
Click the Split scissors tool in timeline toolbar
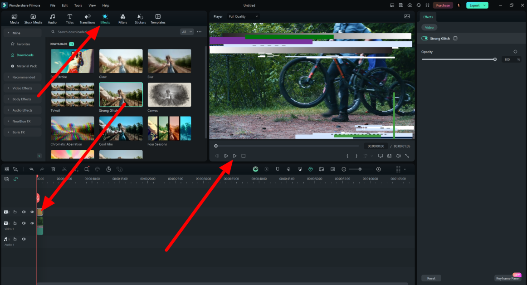click(64, 169)
